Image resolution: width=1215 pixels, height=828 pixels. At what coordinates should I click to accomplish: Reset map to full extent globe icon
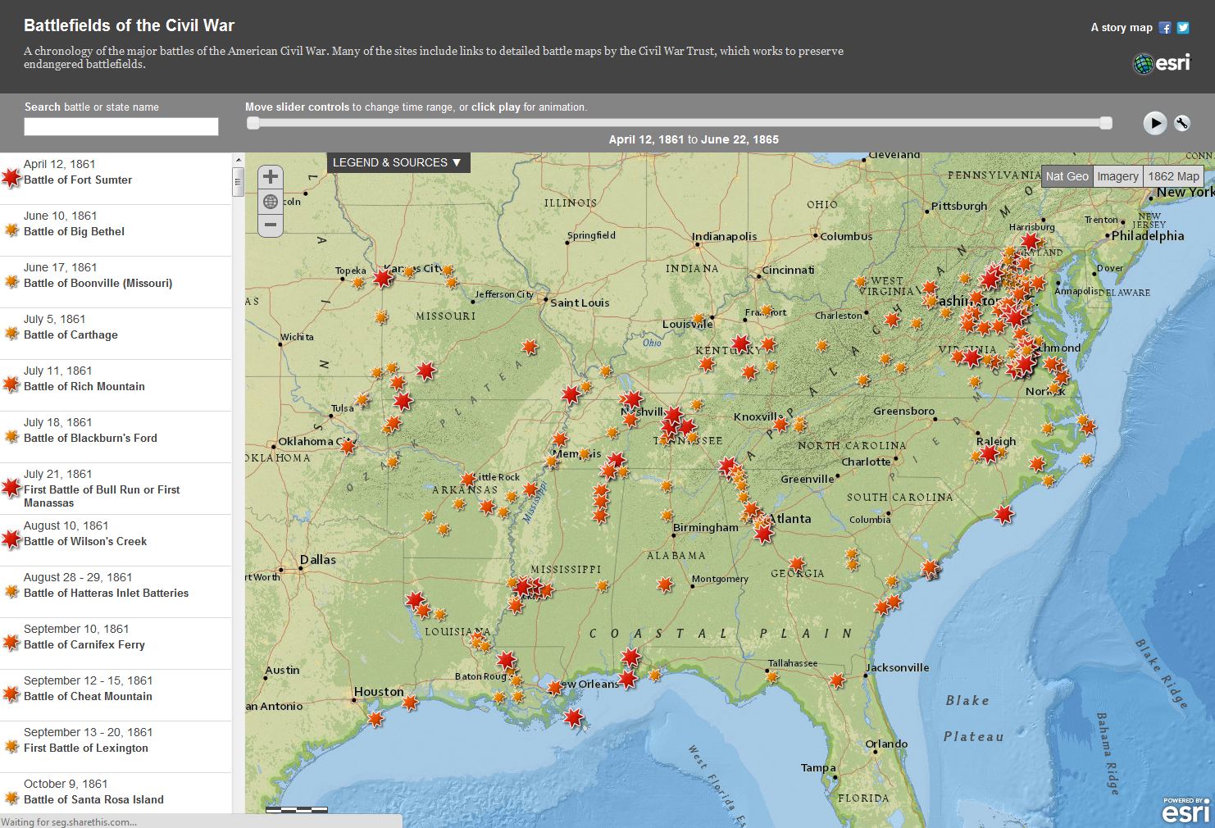click(271, 202)
